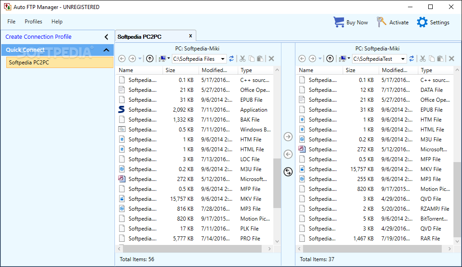This screenshot has width=462, height=267.
Task: Click the right pane horizontal scrollbar
Action: pos(372,249)
